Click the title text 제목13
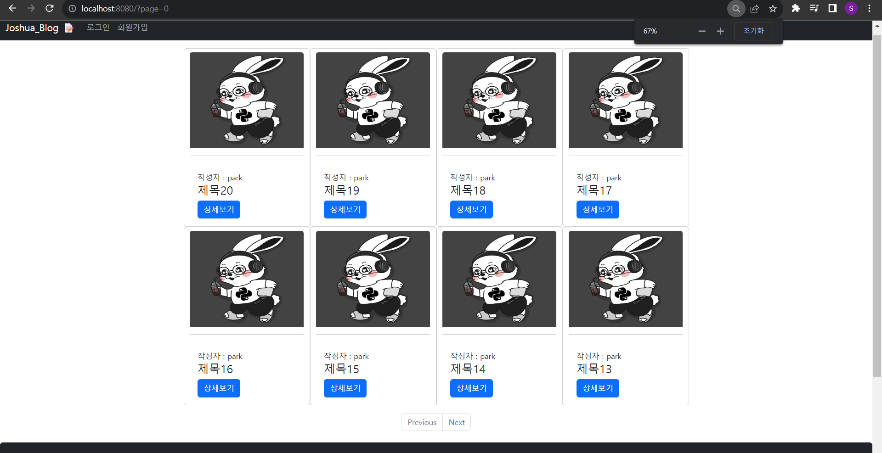This screenshot has width=882, height=453. click(594, 369)
